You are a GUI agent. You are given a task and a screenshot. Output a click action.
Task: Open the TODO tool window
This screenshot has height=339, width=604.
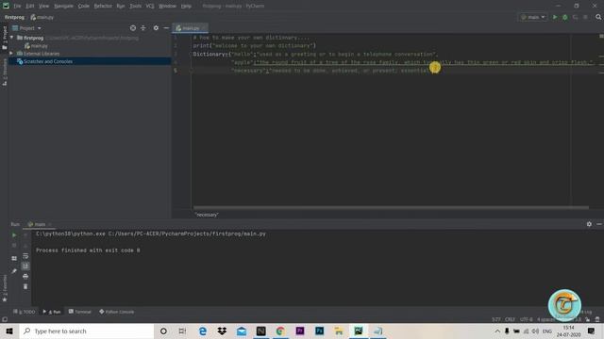[25, 312]
